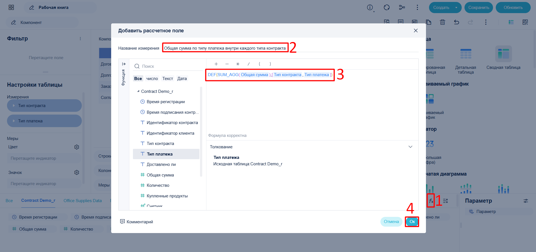
Task: Cancel dialog with Отмена button
Action: [x=391, y=222]
